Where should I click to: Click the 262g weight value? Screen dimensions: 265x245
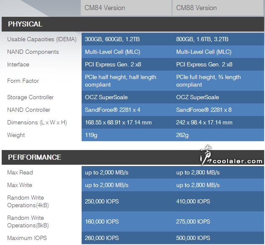click(182, 135)
